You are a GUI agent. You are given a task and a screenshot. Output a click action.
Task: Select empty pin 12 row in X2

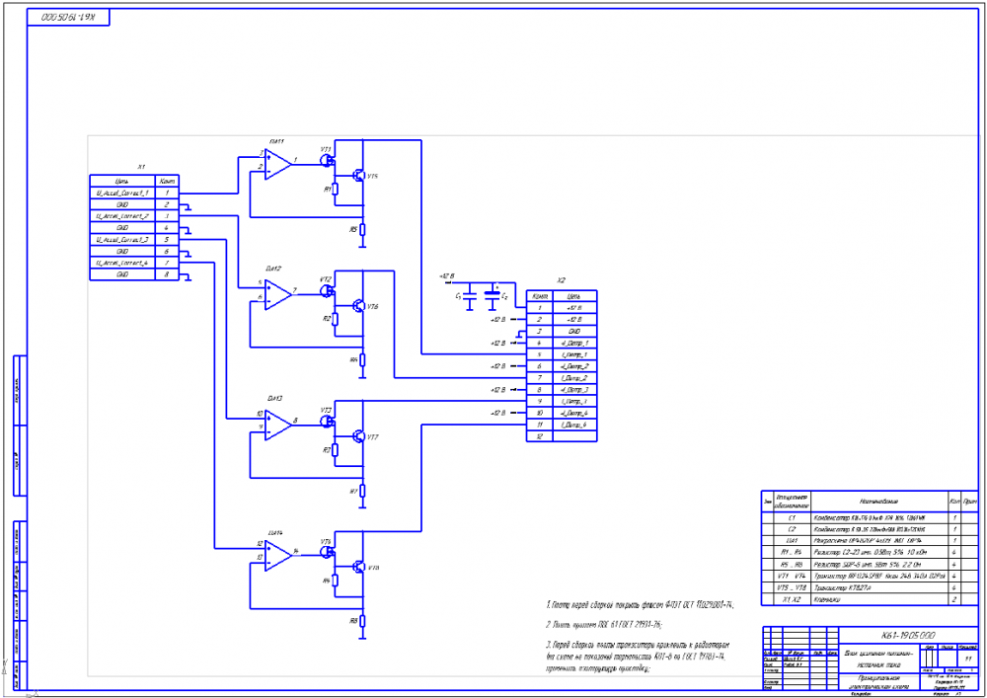click(561, 435)
